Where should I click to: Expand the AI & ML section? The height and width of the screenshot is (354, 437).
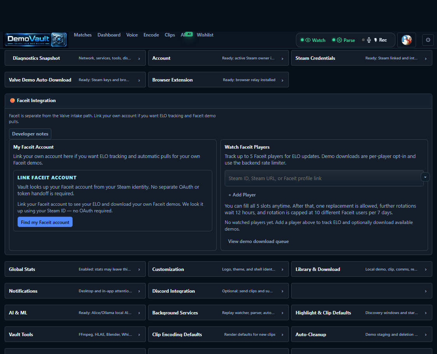point(75,312)
